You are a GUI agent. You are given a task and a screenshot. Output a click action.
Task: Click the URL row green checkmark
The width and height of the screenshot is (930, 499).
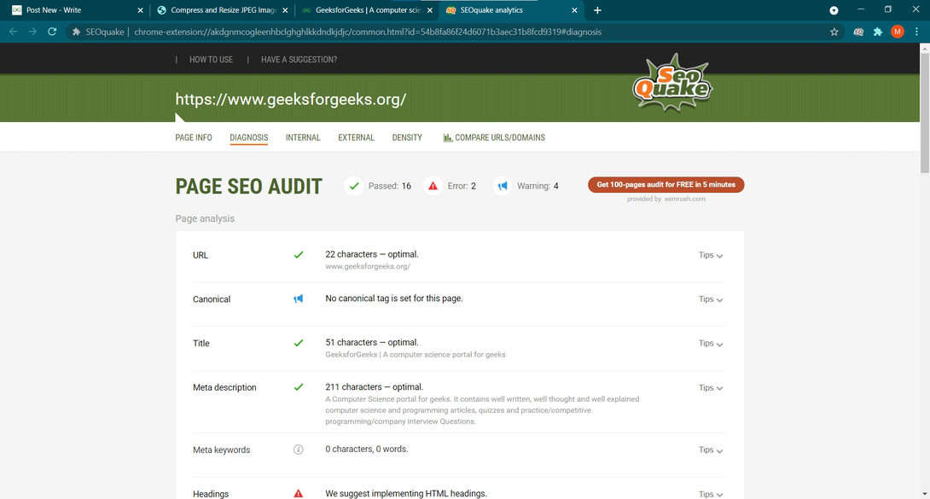point(299,255)
